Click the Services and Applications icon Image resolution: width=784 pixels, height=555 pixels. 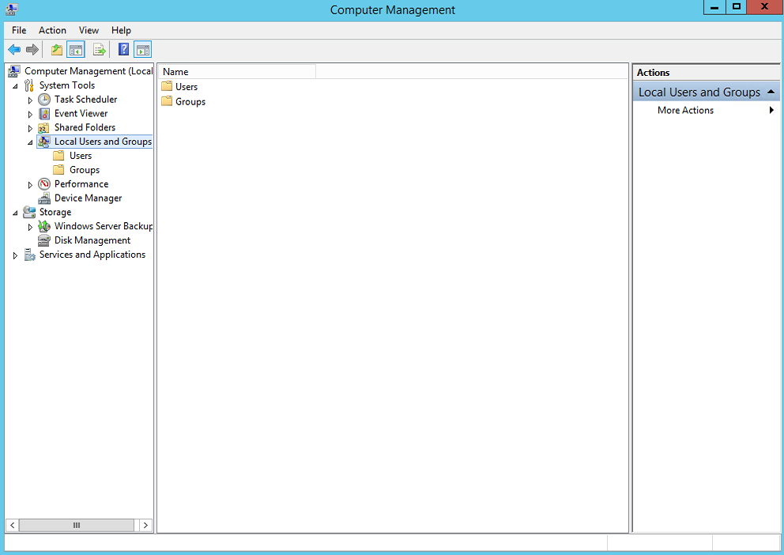pos(30,255)
